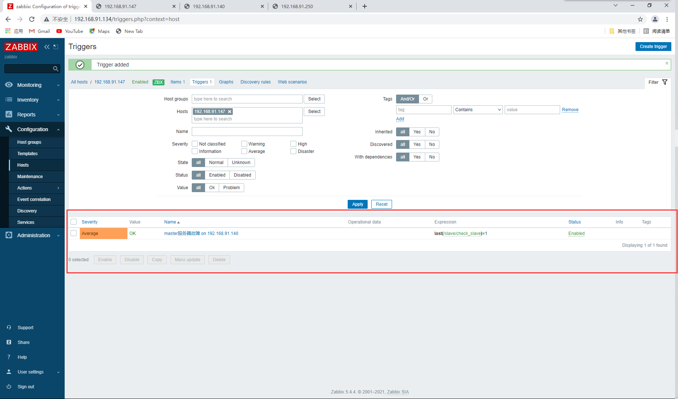Click the sidebar search magnifier icon

pyautogui.click(x=55, y=69)
